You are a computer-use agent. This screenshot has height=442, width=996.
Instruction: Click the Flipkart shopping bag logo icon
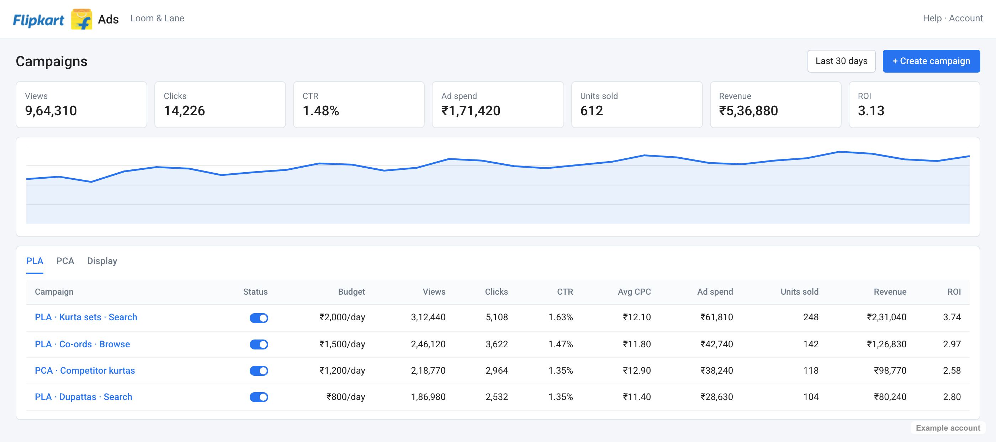[x=81, y=19]
